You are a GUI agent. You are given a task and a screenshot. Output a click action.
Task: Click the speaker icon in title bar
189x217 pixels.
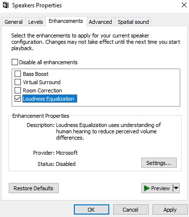[5, 5]
